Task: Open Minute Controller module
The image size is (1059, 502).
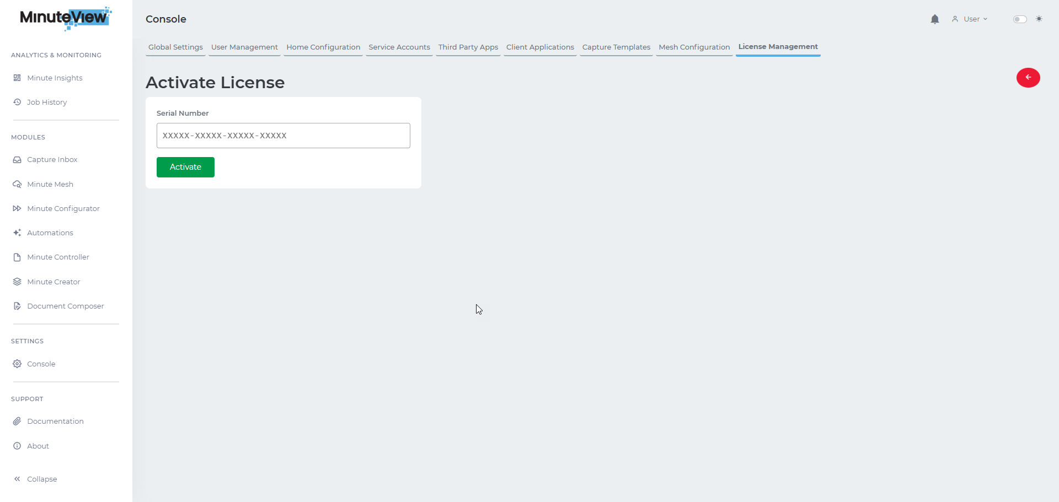Action: pos(58,257)
